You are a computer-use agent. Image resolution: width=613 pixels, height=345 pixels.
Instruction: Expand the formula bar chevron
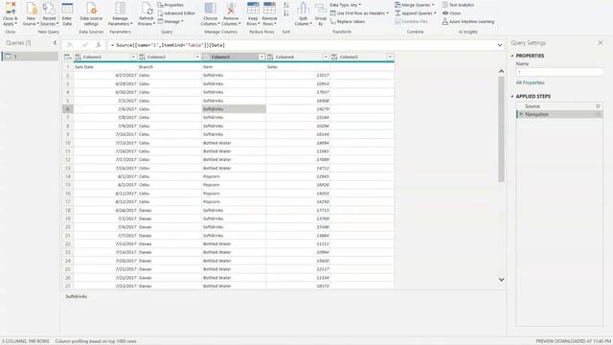click(500, 45)
